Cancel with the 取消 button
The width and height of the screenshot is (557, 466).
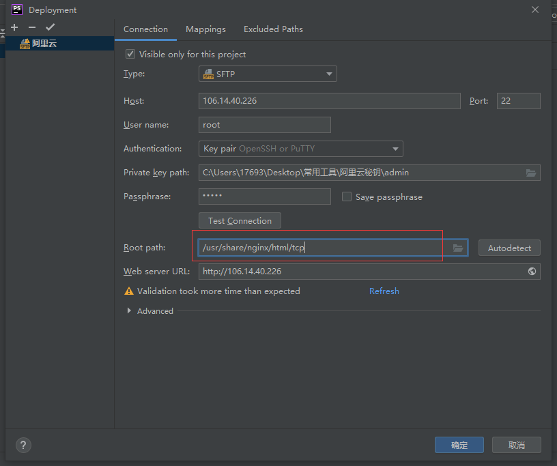pyautogui.click(x=517, y=445)
